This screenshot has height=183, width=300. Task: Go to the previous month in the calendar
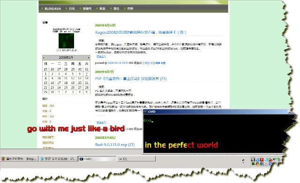click(44, 58)
